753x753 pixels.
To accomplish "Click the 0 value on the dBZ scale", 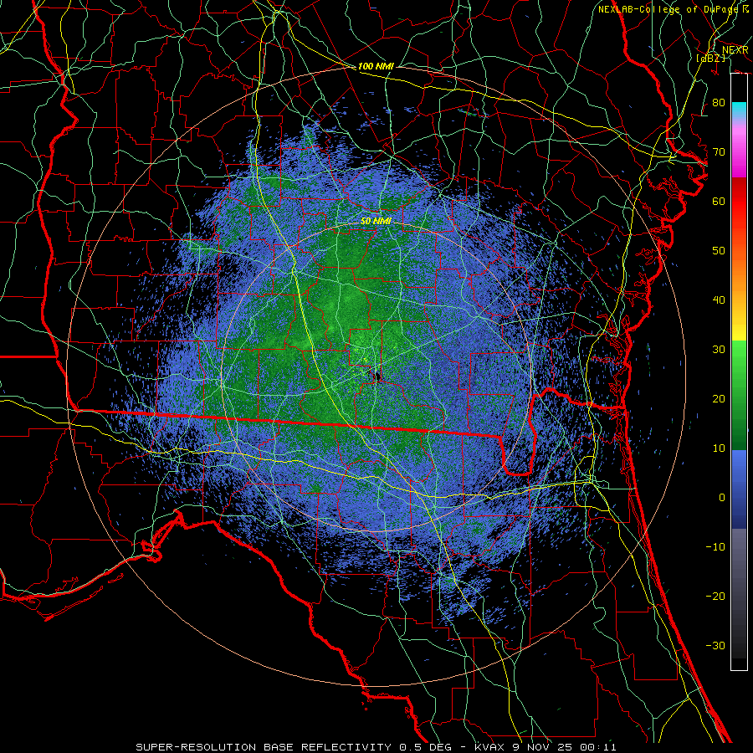I will (722, 498).
